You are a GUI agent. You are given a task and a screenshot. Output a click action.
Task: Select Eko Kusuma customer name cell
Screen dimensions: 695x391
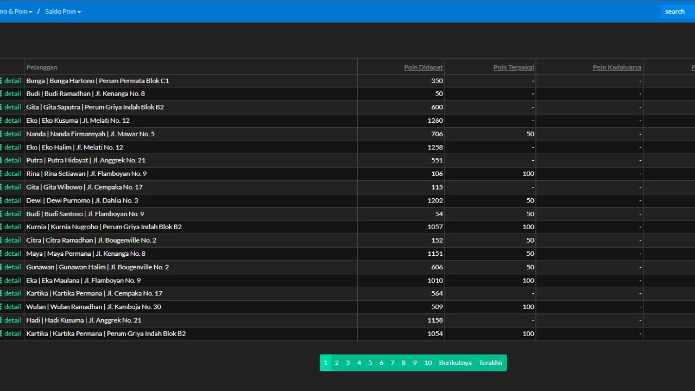pos(191,121)
